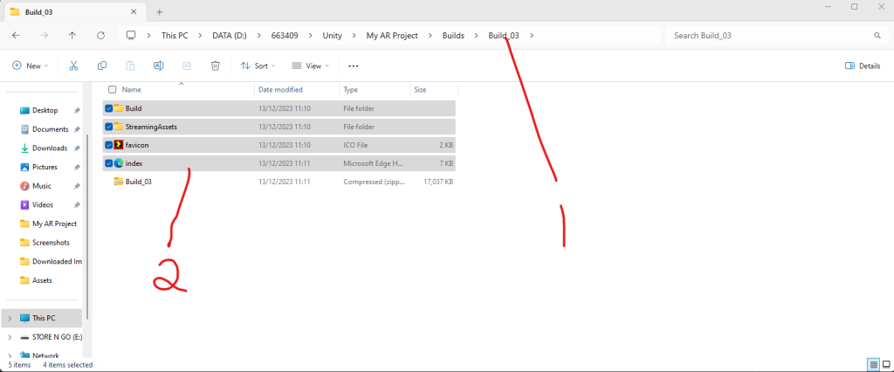Open a new tab with plus button
Screen dimensions: 894x372
159,11
